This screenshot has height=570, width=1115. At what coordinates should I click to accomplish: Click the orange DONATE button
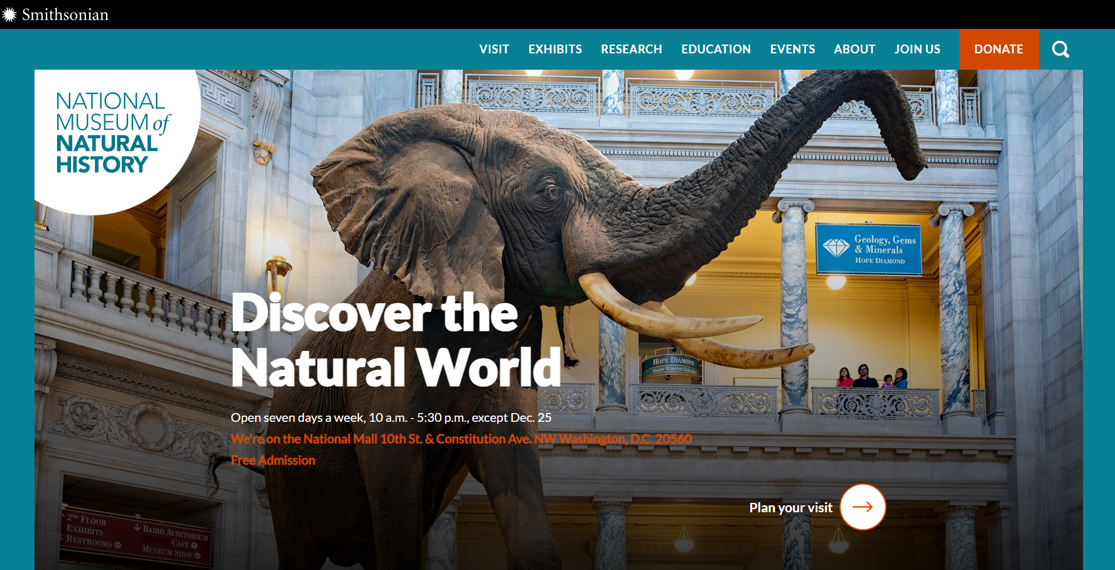coord(999,49)
